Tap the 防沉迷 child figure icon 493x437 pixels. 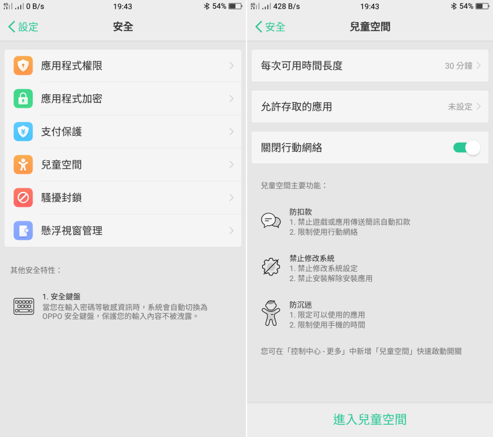pyautogui.click(x=271, y=313)
